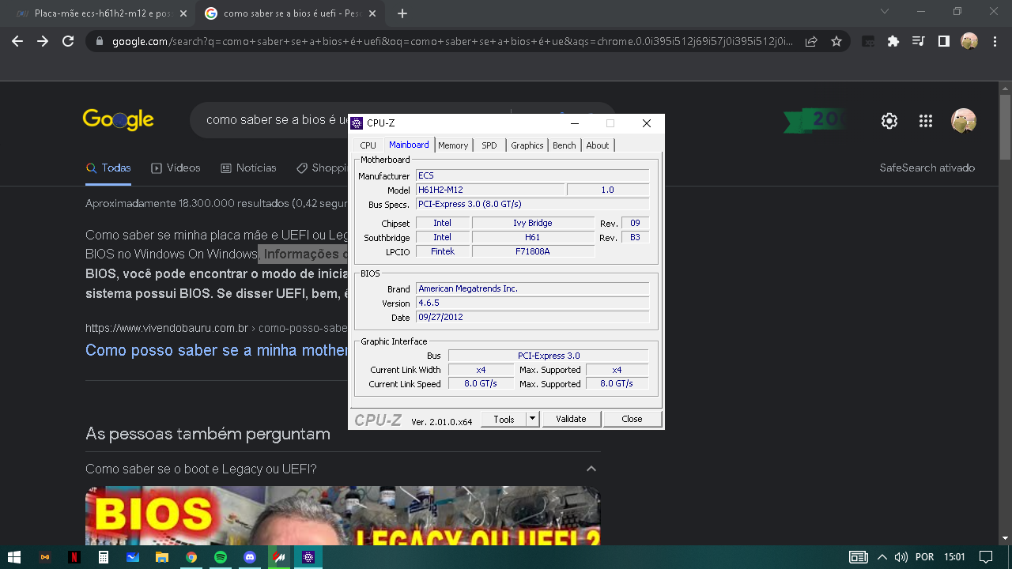This screenshot has height=569, width=1012.
Task: Click the Close button in CPU-Z
Action: (x=632, y=419)
